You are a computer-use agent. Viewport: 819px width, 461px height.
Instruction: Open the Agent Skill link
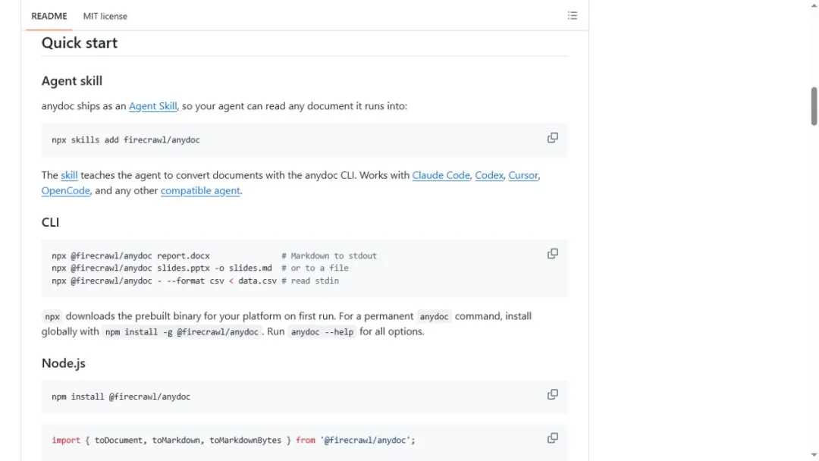[x=152, y=106]
